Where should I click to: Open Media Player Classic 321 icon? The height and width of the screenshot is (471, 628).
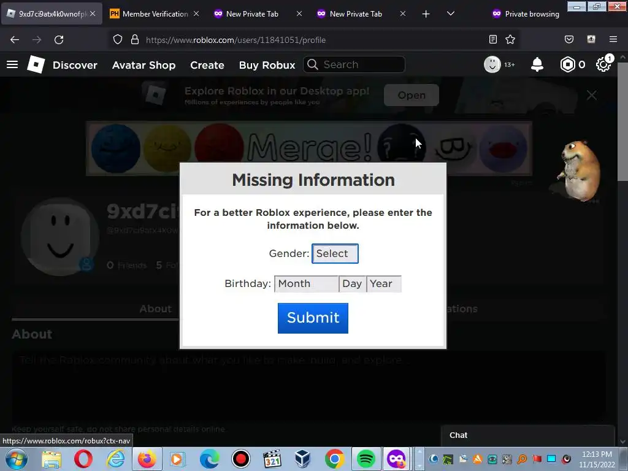coord(272,459)
